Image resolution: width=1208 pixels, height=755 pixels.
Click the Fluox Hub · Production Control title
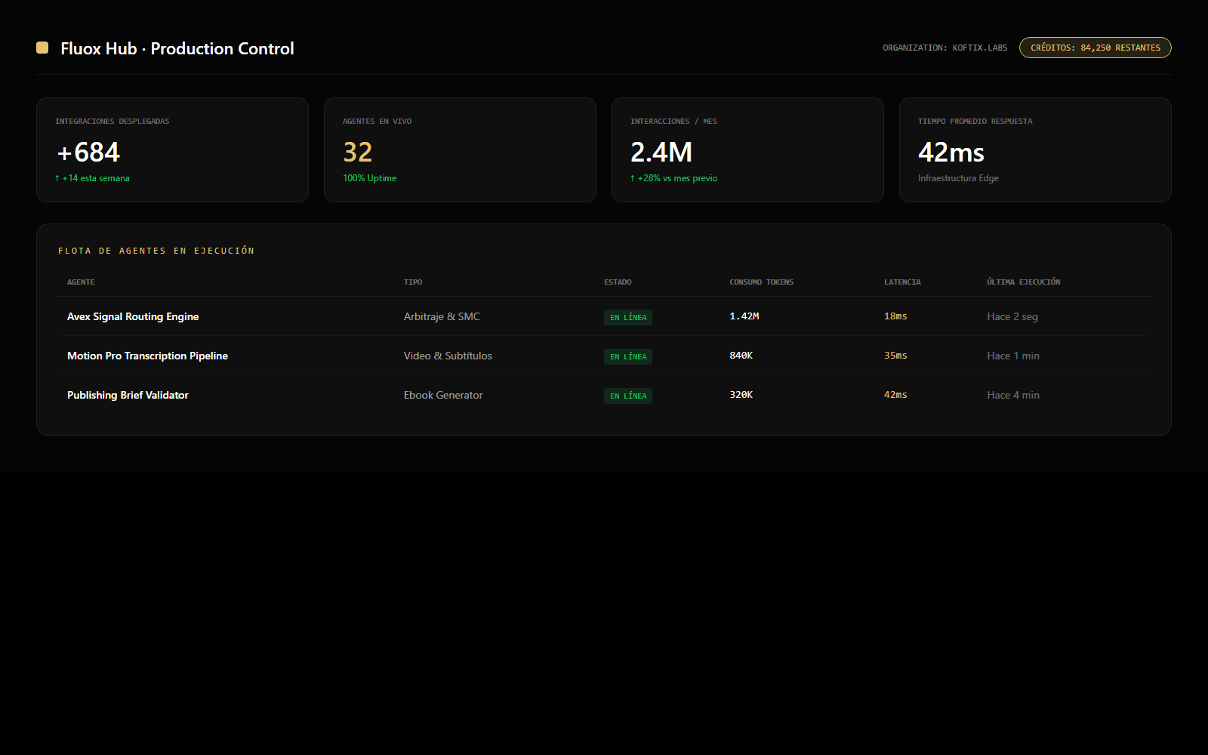[x=177, y=48]
